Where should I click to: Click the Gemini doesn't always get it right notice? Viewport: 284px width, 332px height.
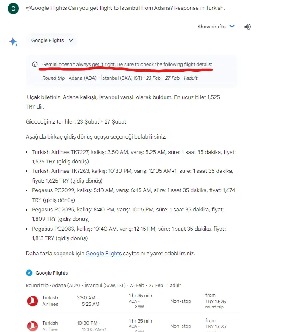(x=127, y=64)
